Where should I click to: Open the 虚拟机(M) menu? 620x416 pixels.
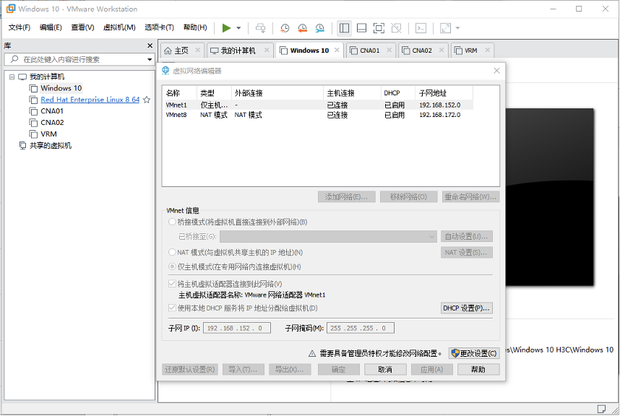119,27
